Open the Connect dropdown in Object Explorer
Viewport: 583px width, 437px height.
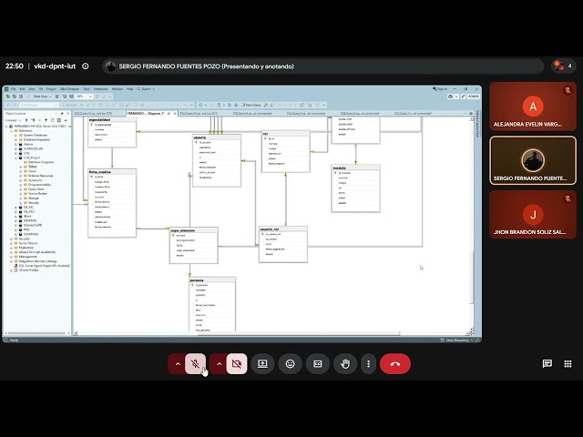pyautogui.click(x=12, y=120)
